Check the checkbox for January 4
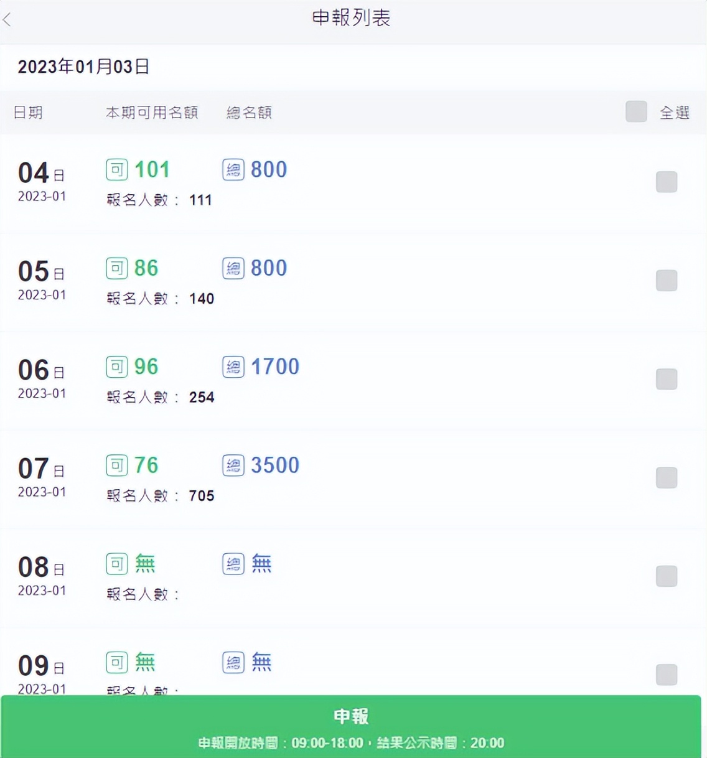 (x=666, y=182)
